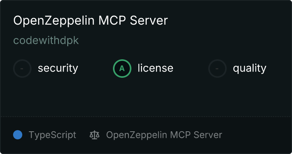Click the word OpenZeppelin in the card title
Screen dimensions: 292x154
54,20
